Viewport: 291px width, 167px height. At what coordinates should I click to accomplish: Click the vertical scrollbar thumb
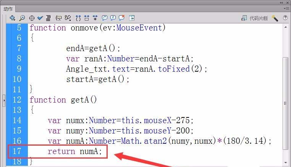coord(285,103)
